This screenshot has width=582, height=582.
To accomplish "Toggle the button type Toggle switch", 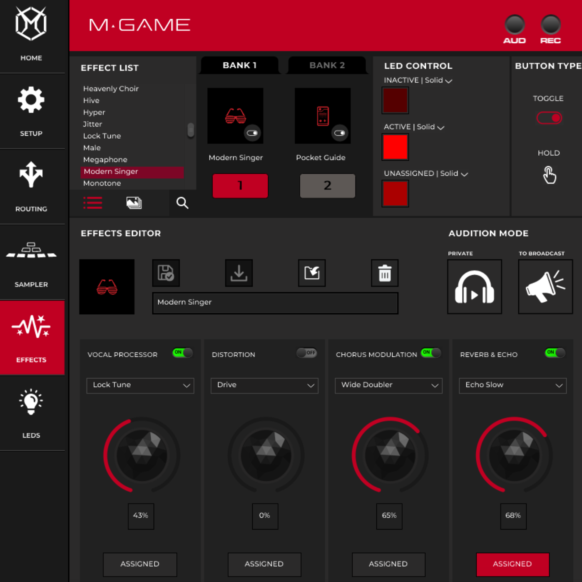I will (x=549, y=118).
